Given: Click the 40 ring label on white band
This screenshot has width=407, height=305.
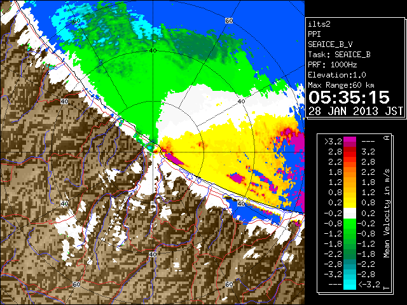Looking at the screenshot, I should [242, 101].
